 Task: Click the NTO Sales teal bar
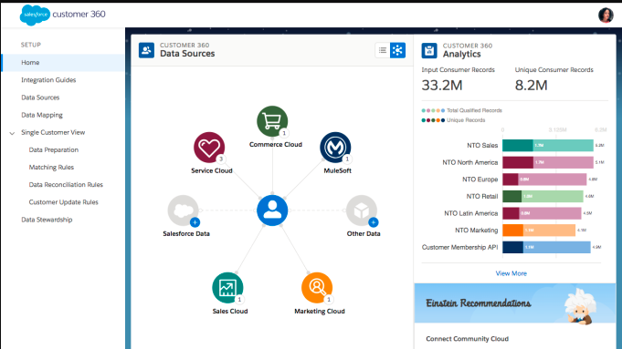(548, 145)
